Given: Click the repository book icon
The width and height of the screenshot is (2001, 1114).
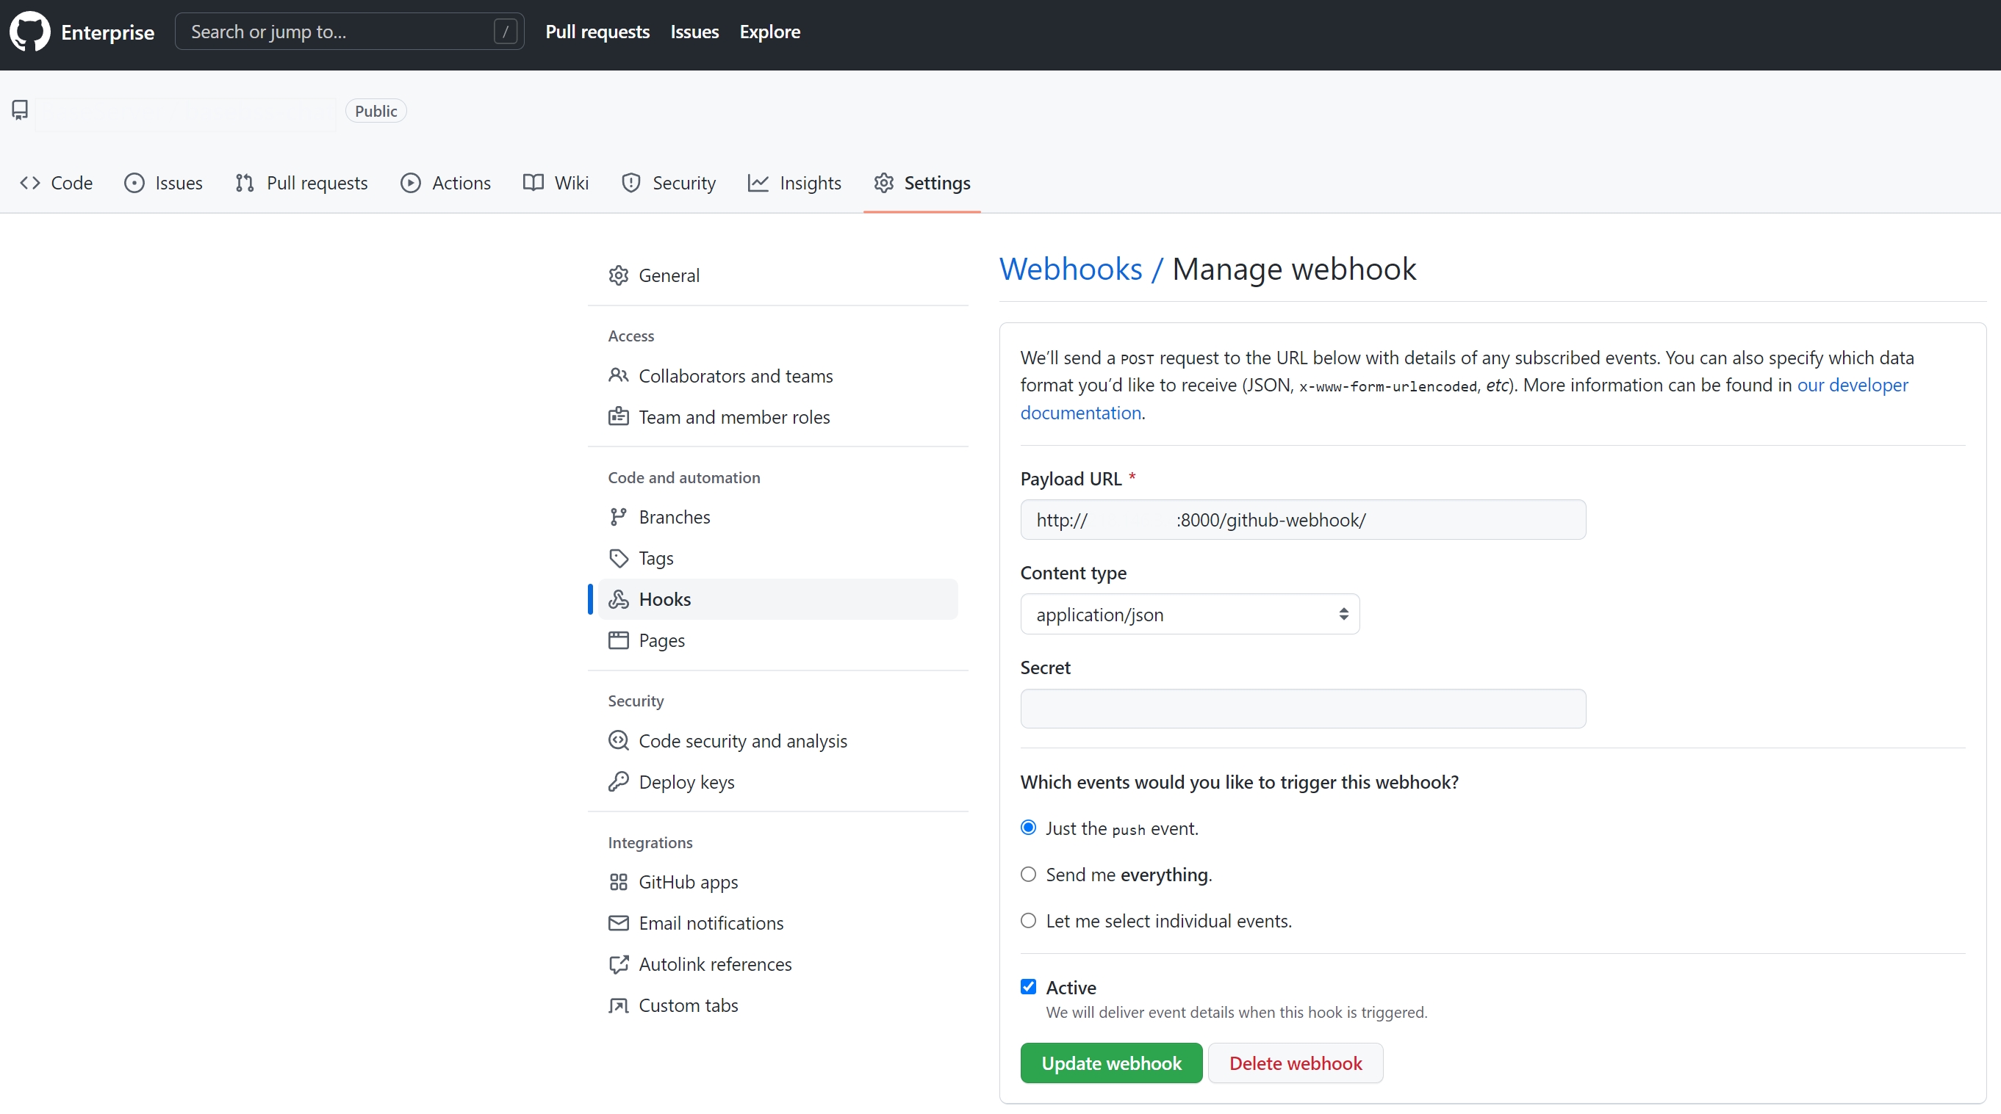Looking at the screenshot, I should point(20,110).
